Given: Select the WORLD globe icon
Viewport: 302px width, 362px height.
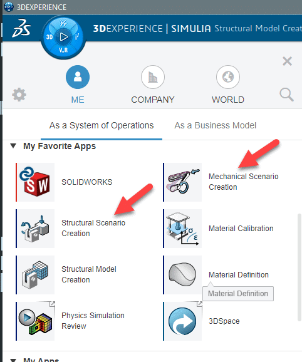Looking at the screenshot, I should (228, 77).
